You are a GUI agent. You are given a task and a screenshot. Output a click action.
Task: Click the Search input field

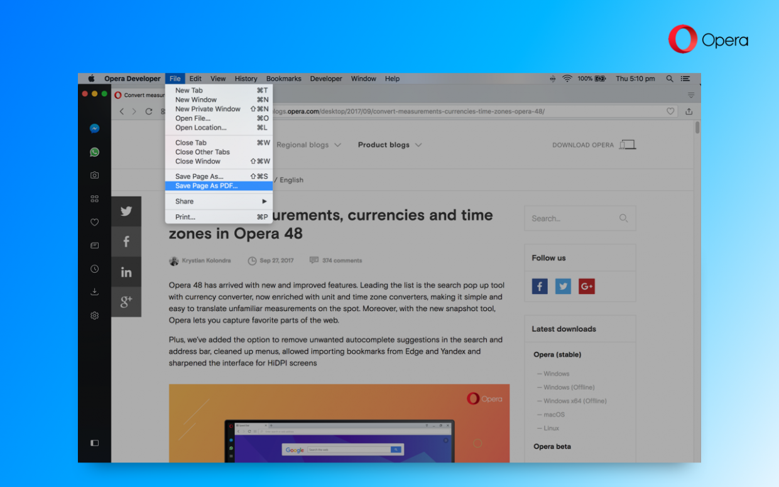575,218
